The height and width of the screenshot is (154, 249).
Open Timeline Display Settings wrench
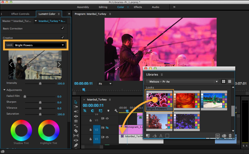tap(116, 111)
